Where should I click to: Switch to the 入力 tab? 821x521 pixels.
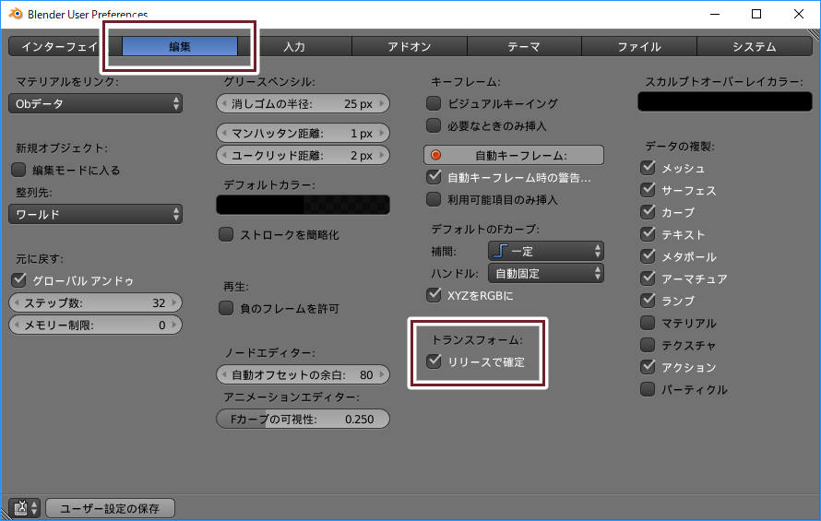294,47
